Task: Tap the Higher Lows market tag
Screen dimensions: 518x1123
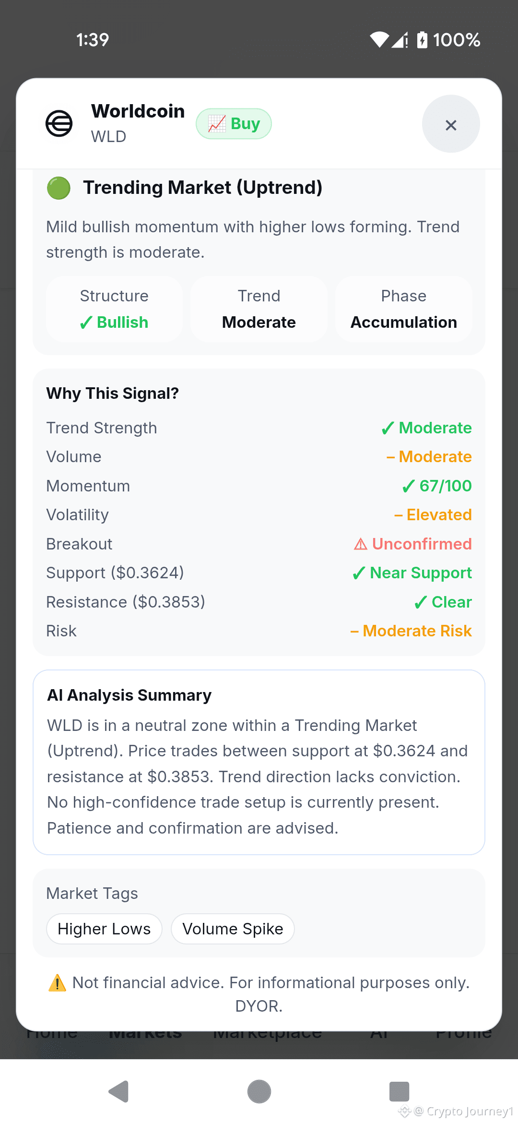Action: 104,929
